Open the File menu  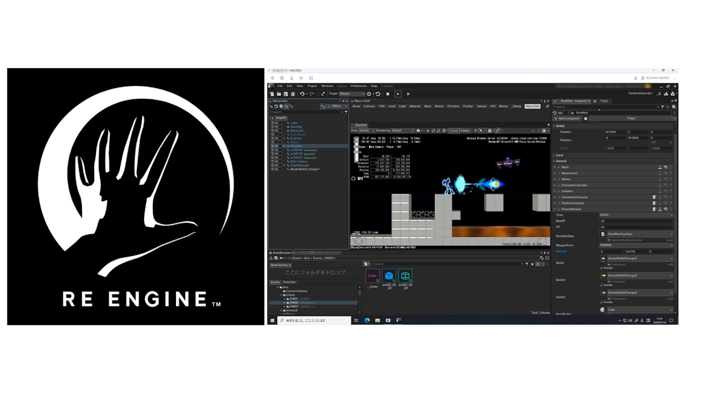(280, 86)
